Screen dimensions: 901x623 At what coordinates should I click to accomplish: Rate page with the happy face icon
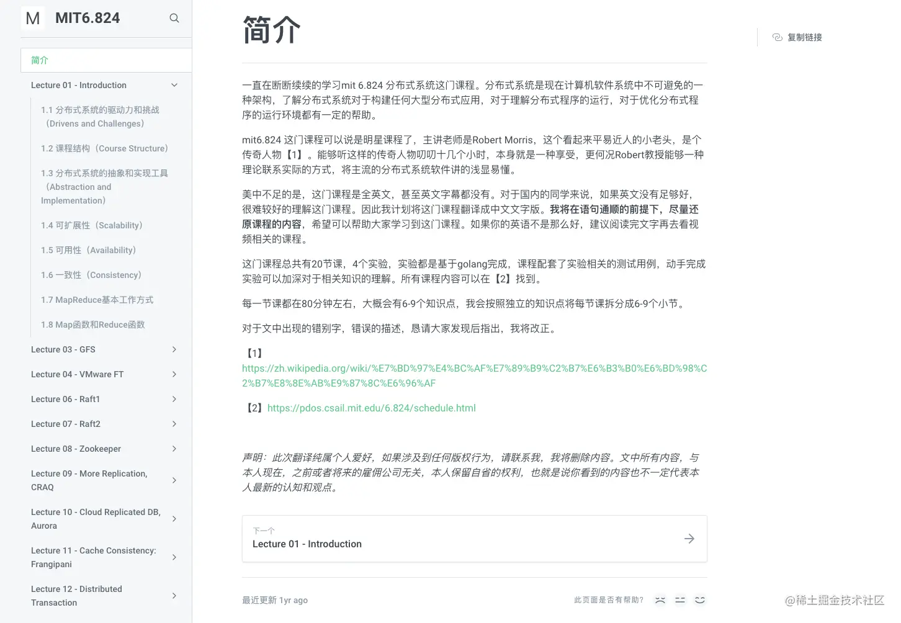pos(700,600)
